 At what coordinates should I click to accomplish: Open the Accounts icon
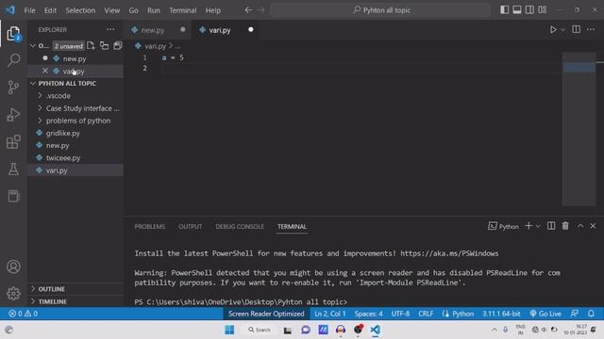(x=13, y=266)
